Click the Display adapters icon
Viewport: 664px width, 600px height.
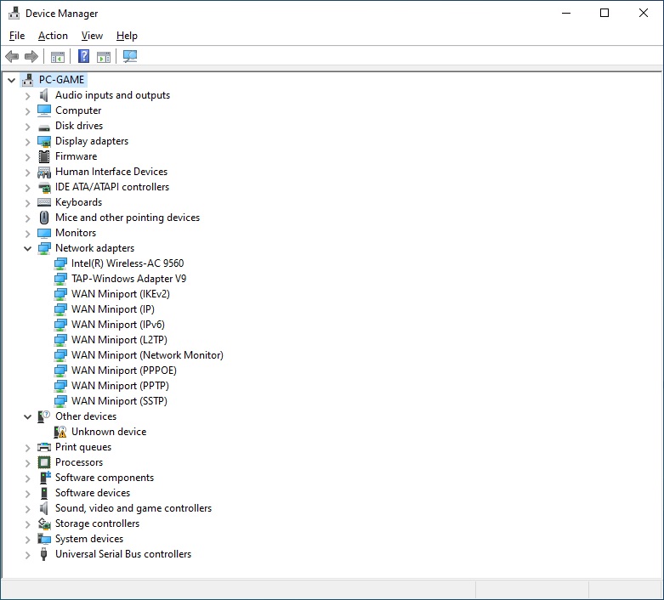point(44,141)
